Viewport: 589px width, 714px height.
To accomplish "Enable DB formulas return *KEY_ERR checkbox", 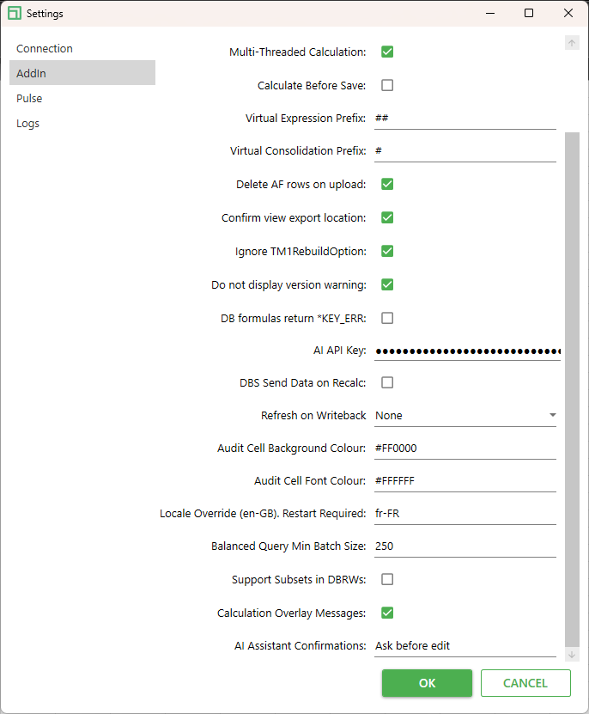I will tap(387, 318).
